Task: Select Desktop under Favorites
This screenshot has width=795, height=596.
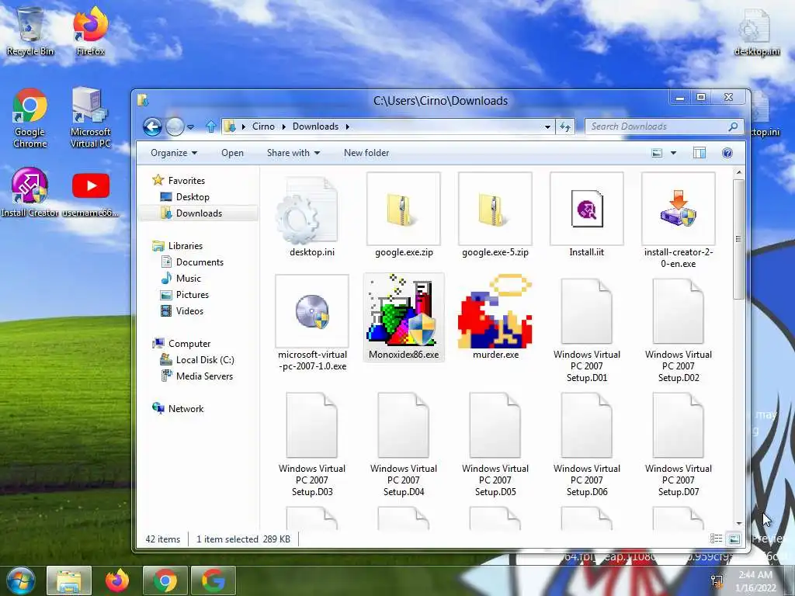Action: [185, 196]
